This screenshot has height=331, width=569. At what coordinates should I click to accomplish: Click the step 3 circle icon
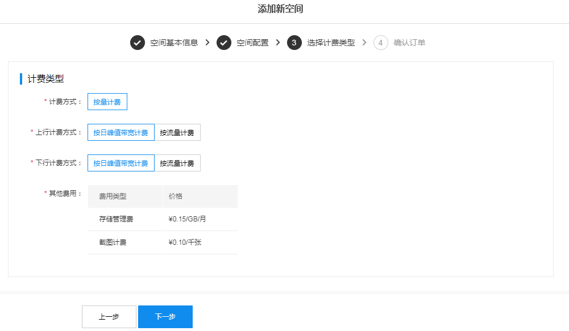point(294,43)
